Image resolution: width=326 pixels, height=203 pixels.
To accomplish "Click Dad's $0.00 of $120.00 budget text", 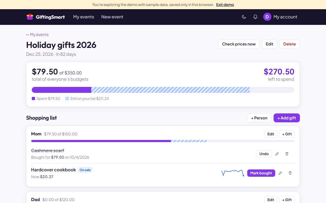I will point(58,200).
